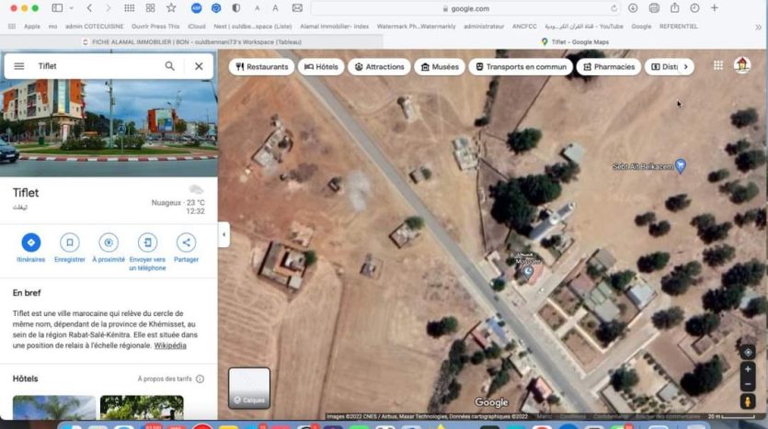
Task: Collapse the side info panel
Action: click(224, 234)
